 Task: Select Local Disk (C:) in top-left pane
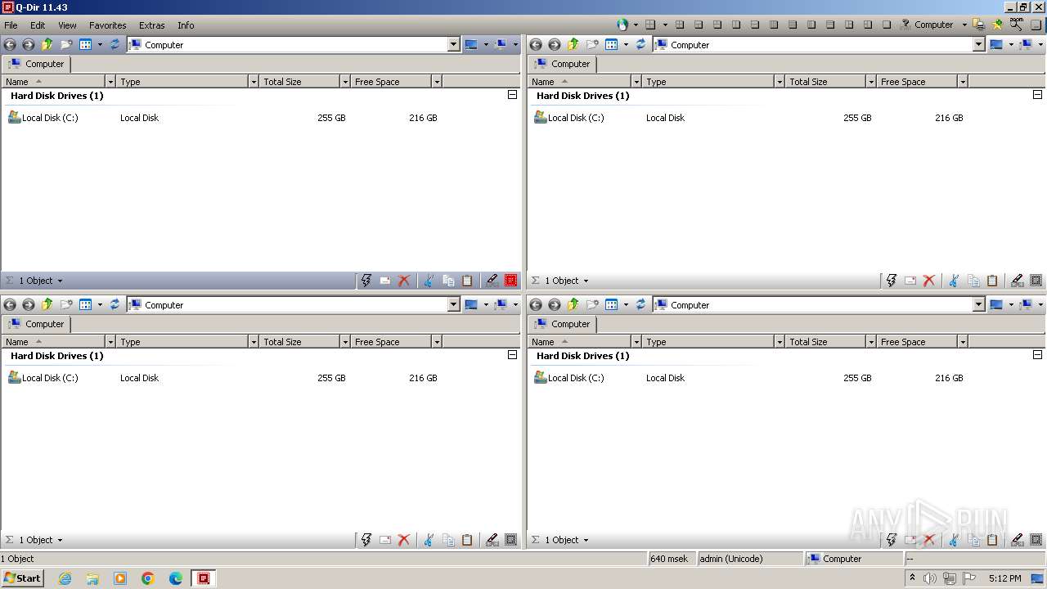(43, 118)
